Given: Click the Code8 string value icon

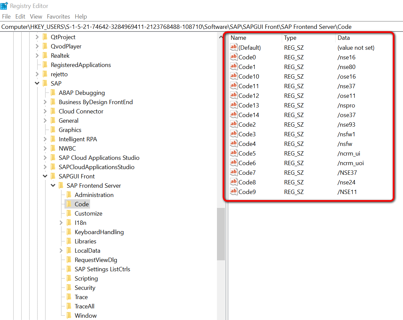Looking at the screenshot, I should [234, 182].
